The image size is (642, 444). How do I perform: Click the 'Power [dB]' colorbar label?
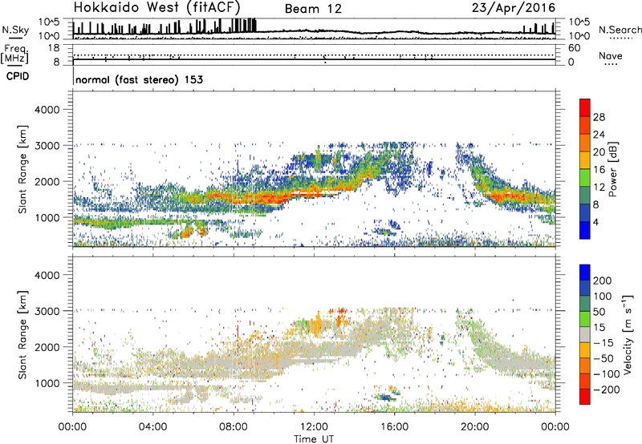point(612,169)
